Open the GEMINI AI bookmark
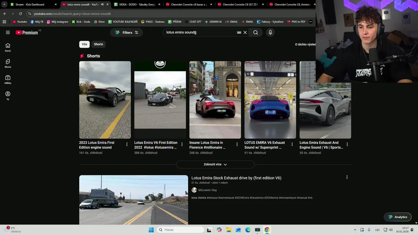The image size is (418, 235). coord(213,22)
